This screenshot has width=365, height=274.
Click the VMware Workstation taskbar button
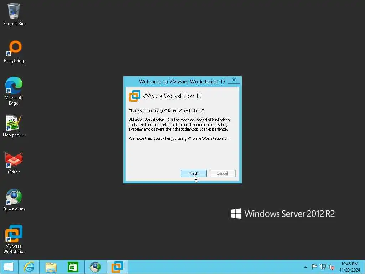click(117, 267)
